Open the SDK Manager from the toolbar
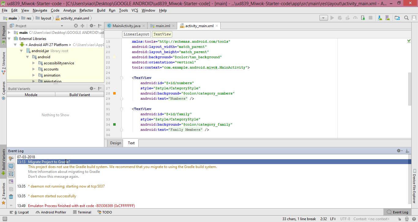Viewport: 418px width, 222px height. (379, 18)
